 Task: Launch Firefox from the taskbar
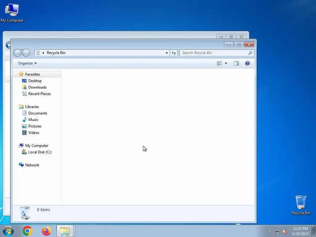[46, 231]
